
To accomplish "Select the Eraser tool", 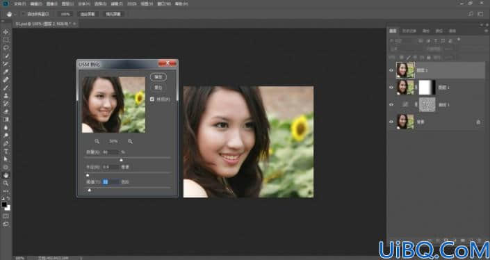I will [6, 111].
